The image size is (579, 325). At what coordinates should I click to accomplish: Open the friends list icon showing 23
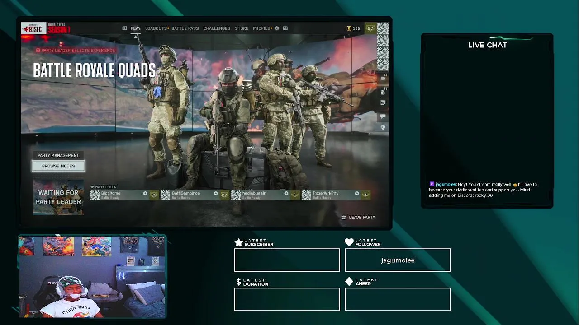coord(383,92)
